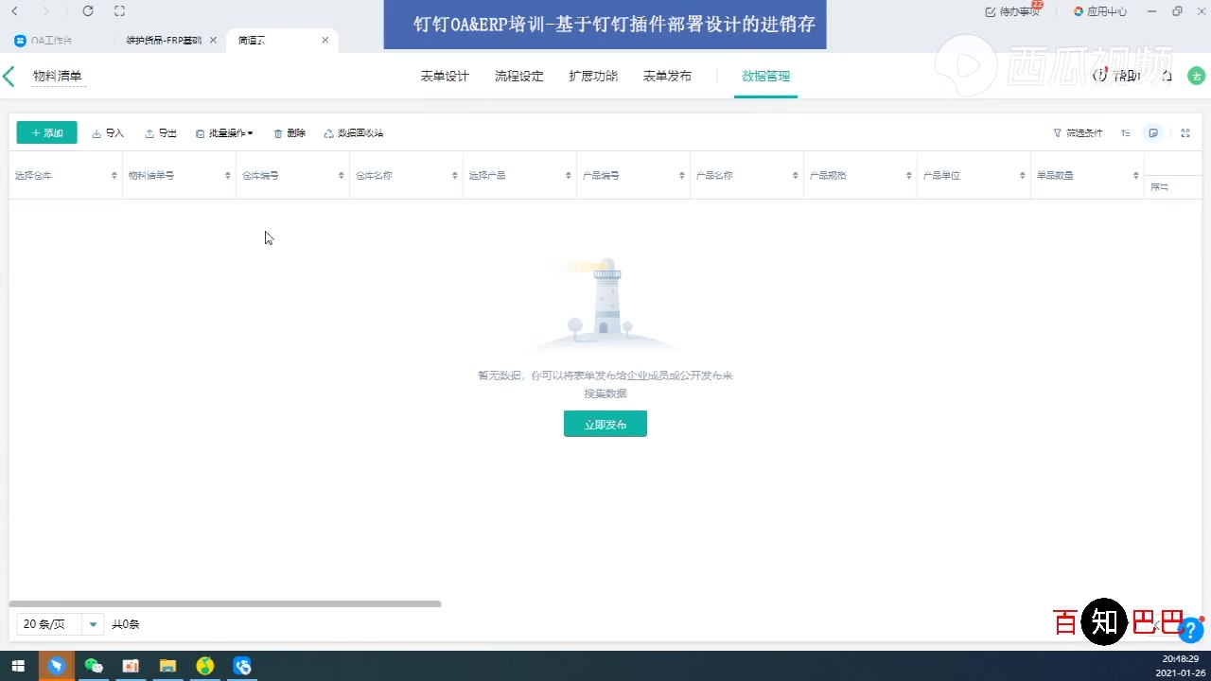1211x681 pixels.
Task: Toggle sorting on 物料清单号 column
Action: tap(227, 175)
